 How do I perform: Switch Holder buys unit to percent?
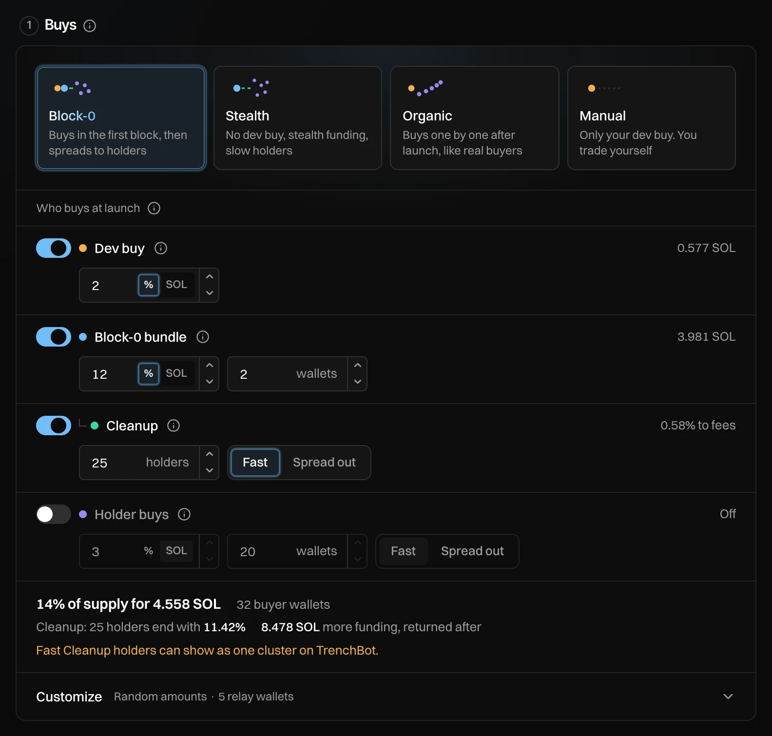(149, 551)
